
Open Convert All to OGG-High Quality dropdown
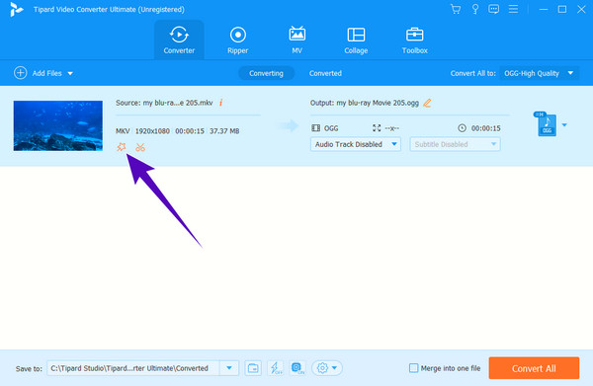pos(539,73)
